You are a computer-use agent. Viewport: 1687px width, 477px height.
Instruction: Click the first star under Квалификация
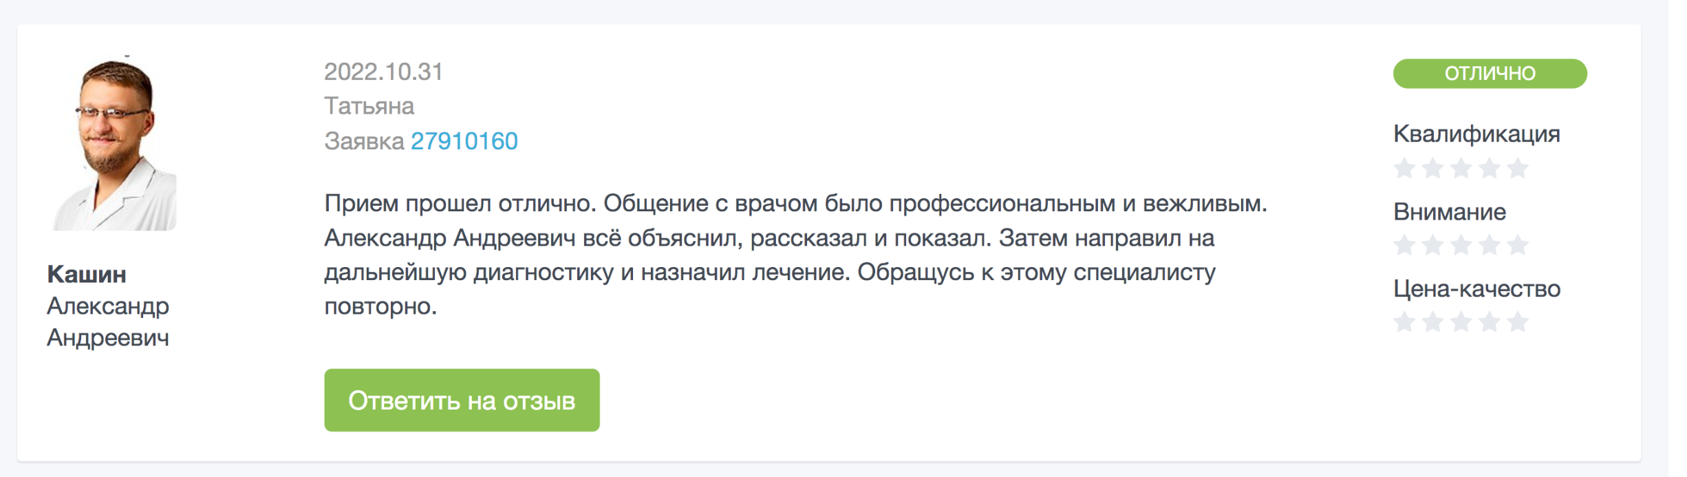(x=1404, y=169)
